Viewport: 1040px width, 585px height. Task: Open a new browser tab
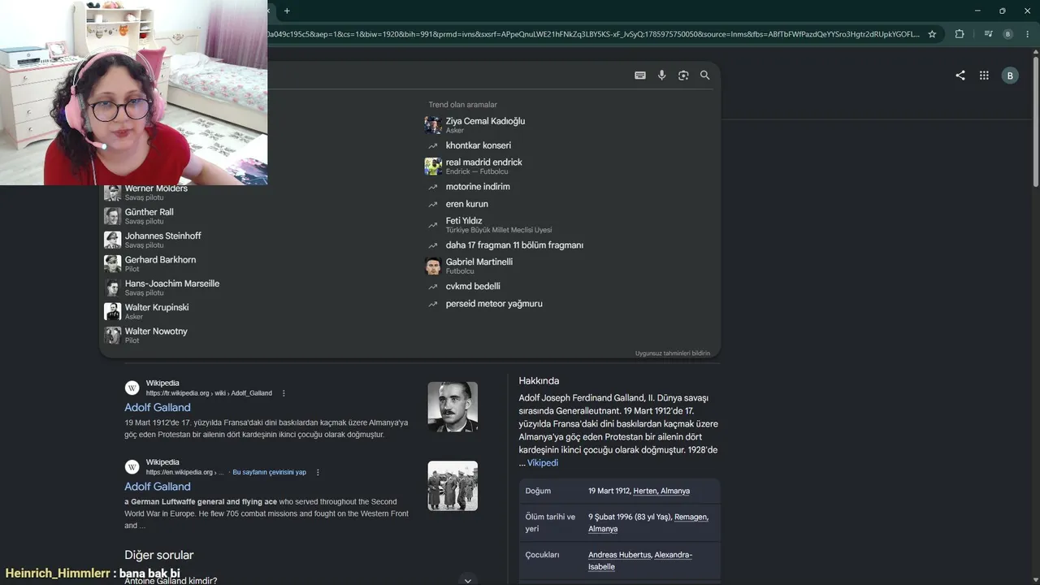(x=287, y=11)
